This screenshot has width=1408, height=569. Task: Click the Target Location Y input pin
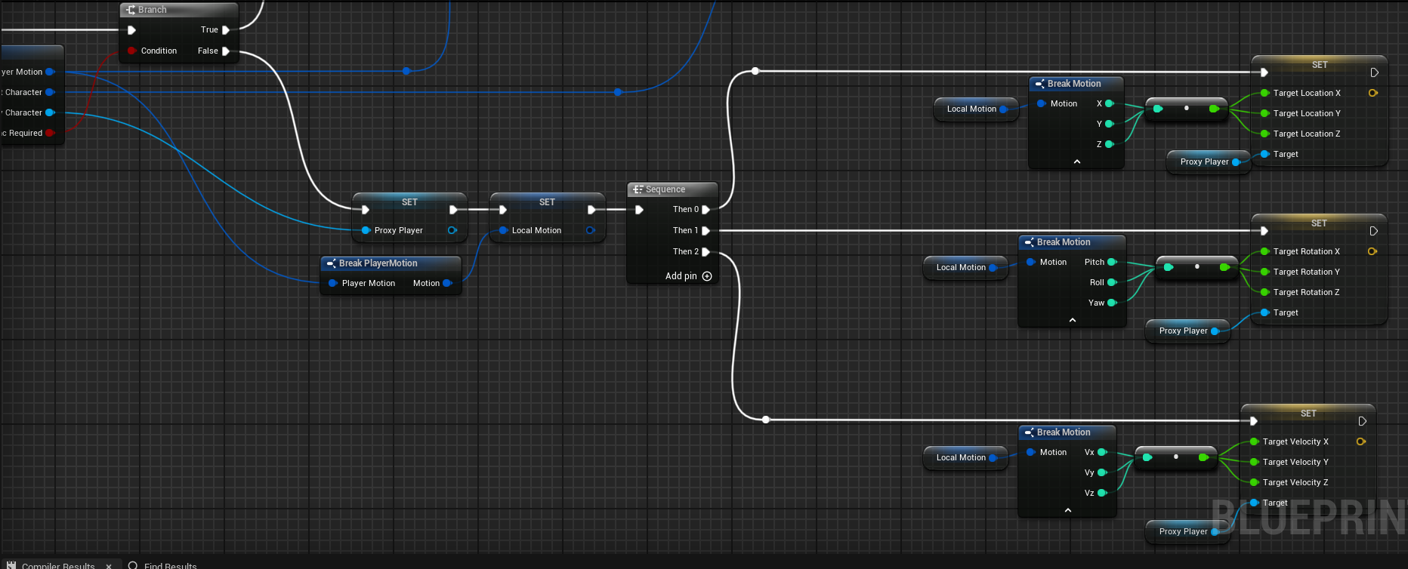[1264, 113]
